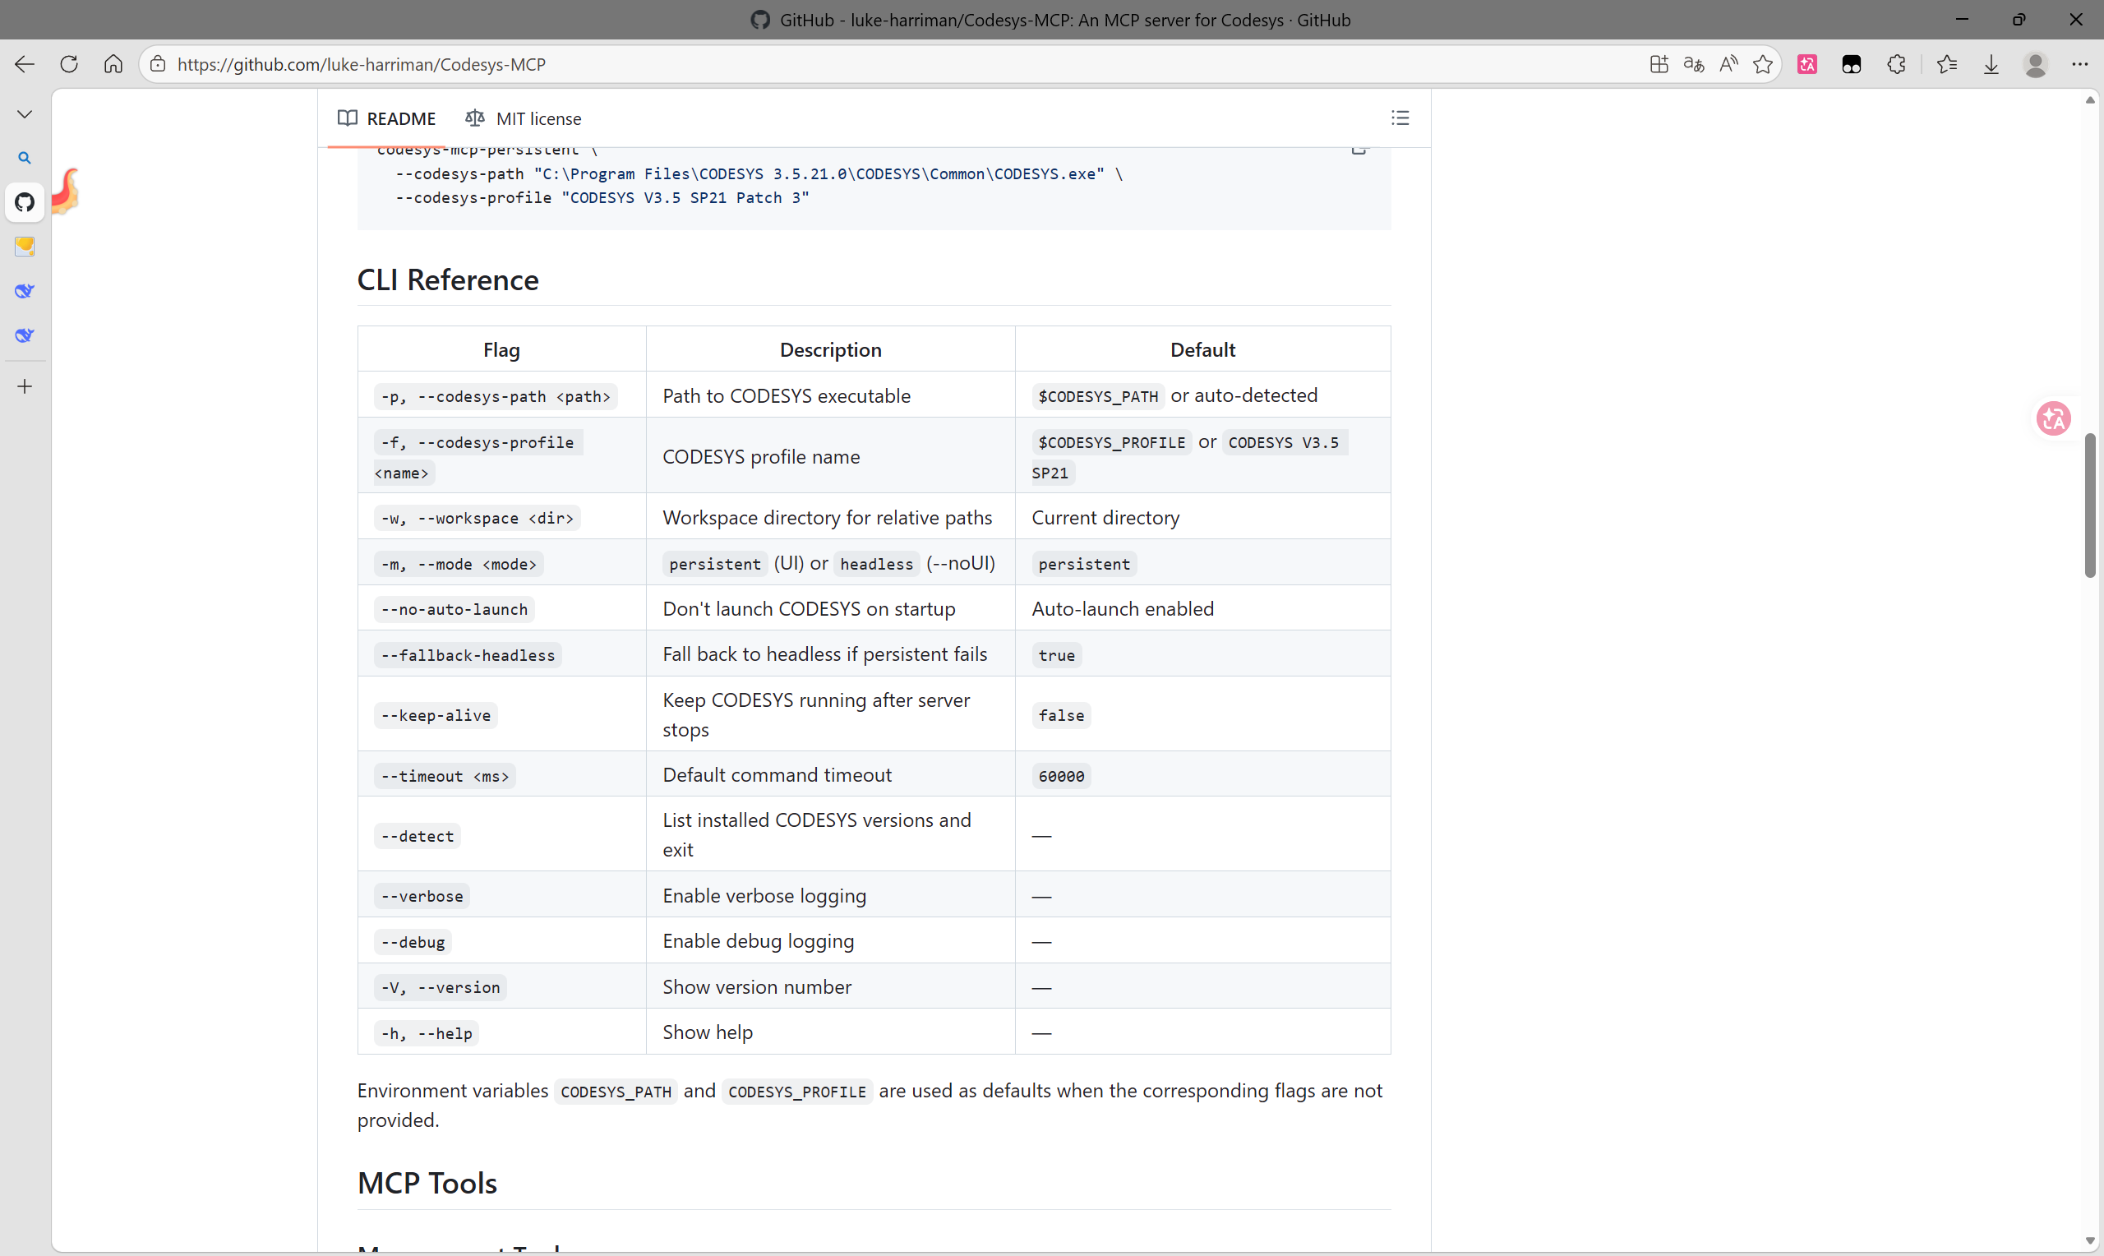Open the Favorites list
This screenshot has width=2104, height=1256.
pos(1947,64)
